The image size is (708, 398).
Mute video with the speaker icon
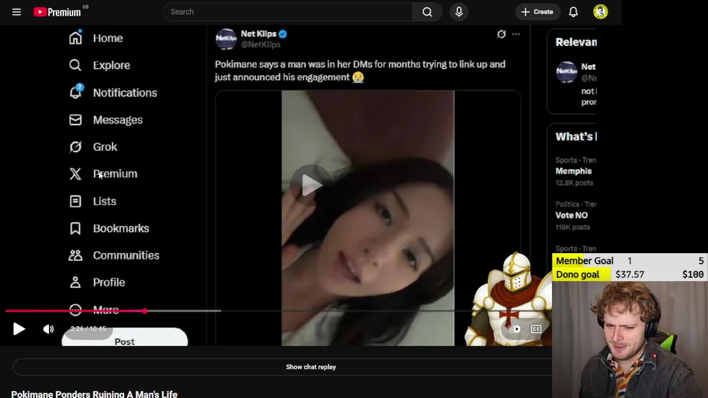49,329
